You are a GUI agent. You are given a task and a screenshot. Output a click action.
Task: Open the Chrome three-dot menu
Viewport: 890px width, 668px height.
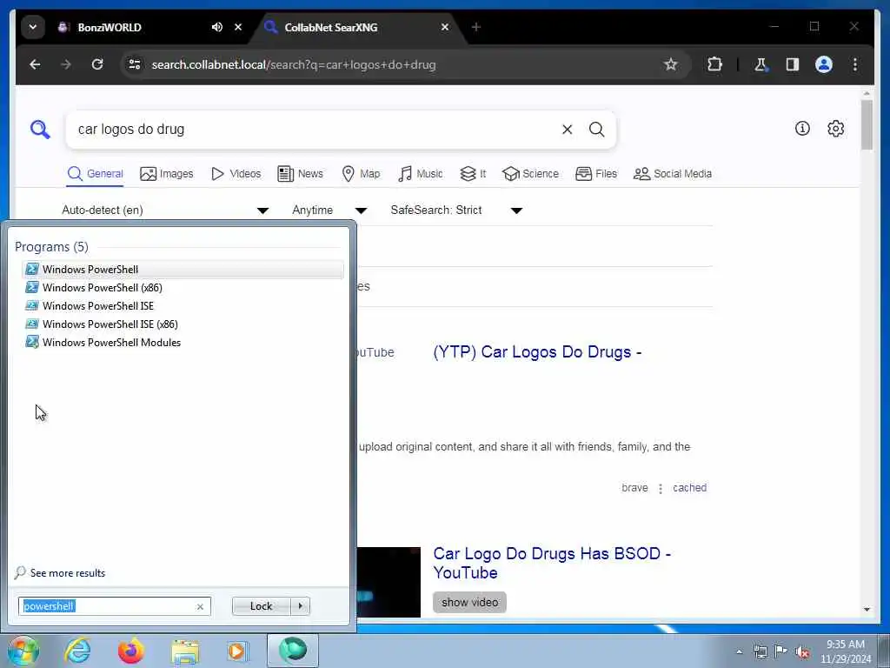[855, 64]
